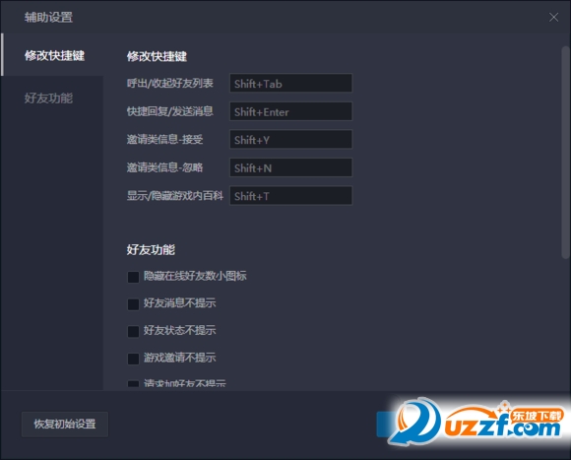571x460 pixels.
Task: Enable the square box before 游戏邀请不提示
Action: pos(133,359)
